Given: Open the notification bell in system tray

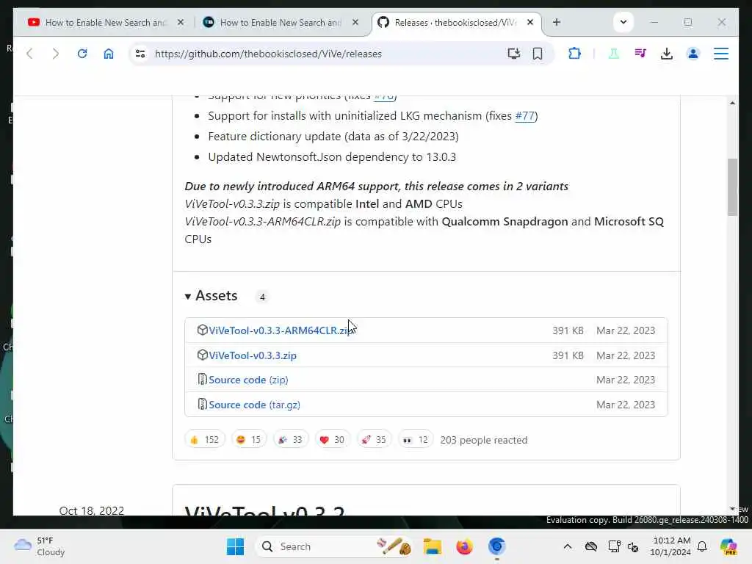Looking at the screenshot, I should coord(702,546).
